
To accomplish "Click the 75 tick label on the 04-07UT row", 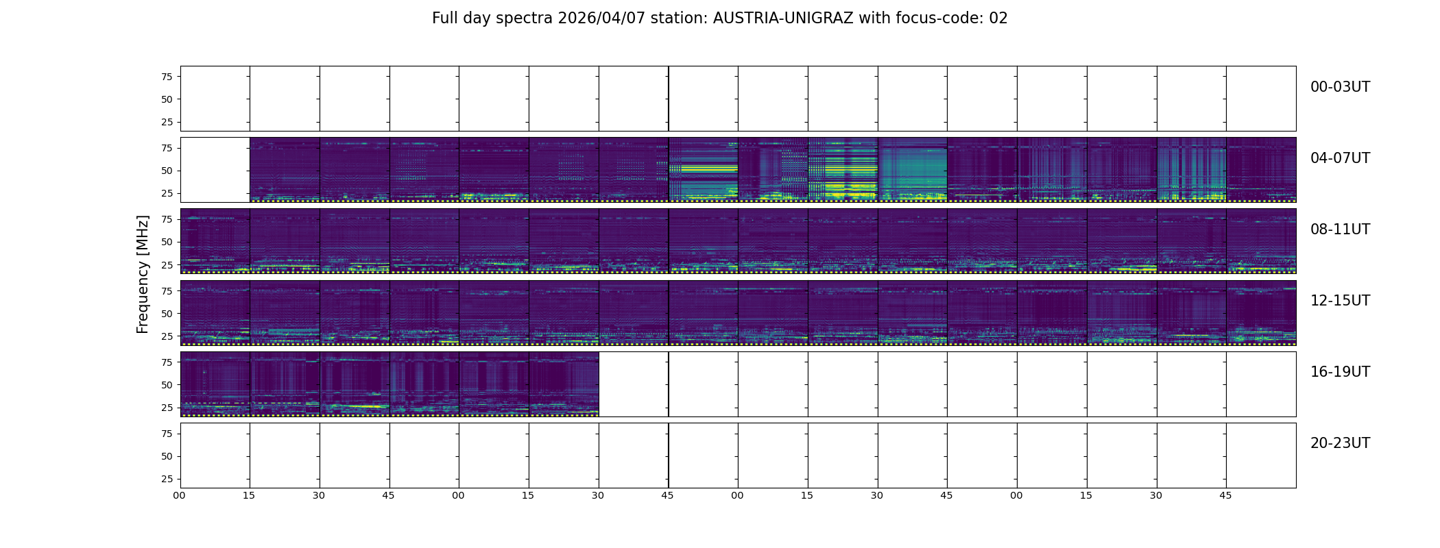I will (167, 148).
